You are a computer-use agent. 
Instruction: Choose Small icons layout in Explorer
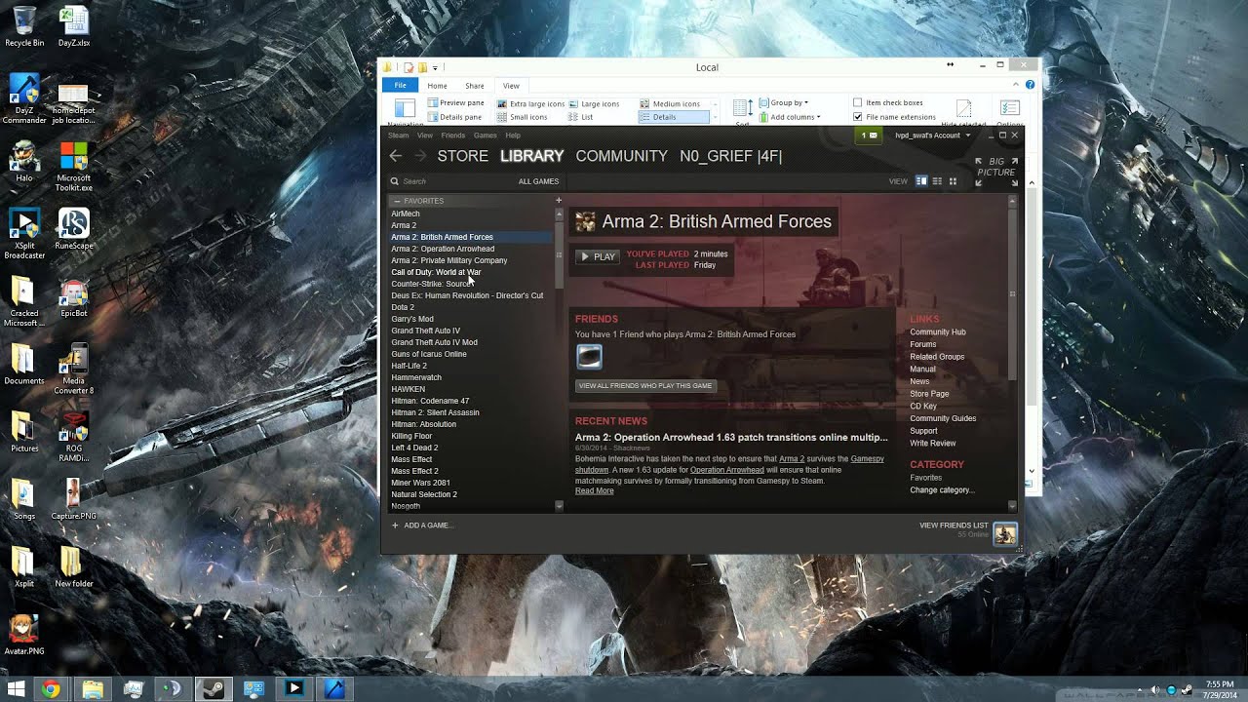(x=523, y=117)
